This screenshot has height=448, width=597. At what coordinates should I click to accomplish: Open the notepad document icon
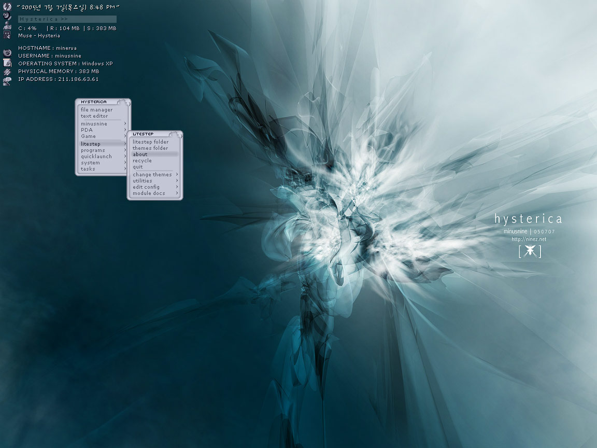pyautogui.click(x=7, y=62)
